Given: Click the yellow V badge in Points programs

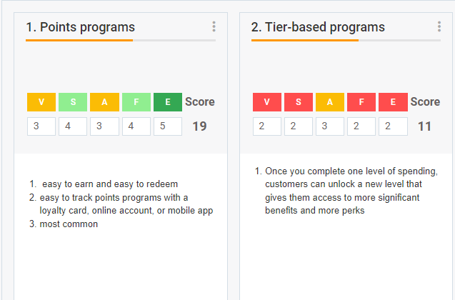Looking at the screenshot, I should tap(41, 102).
